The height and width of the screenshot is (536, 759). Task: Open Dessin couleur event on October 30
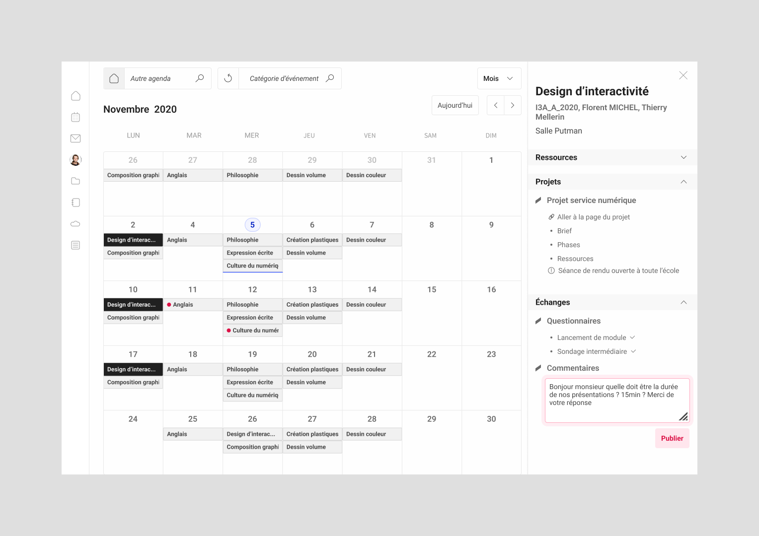click(372, 175)
